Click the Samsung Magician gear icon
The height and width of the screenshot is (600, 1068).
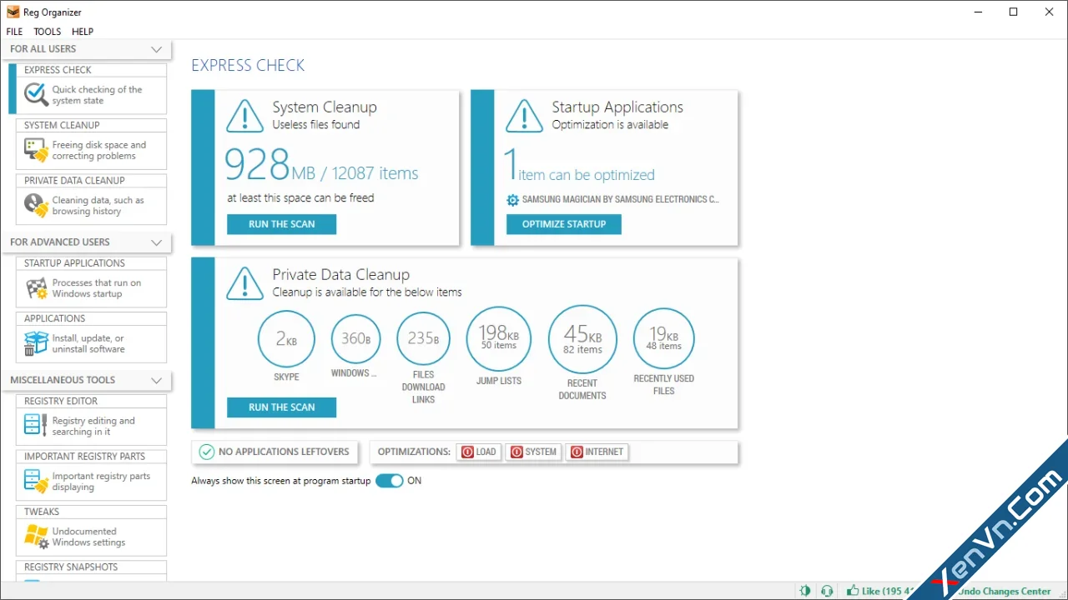[x=512, y=200]
